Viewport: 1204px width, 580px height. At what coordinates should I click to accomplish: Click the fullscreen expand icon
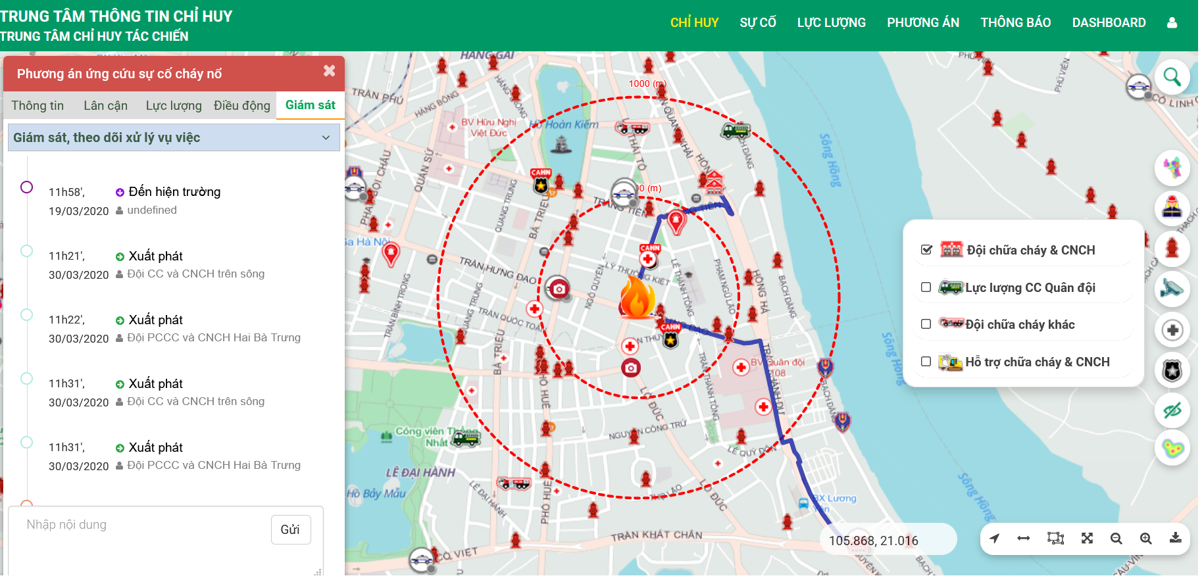tap(1087, 539)
